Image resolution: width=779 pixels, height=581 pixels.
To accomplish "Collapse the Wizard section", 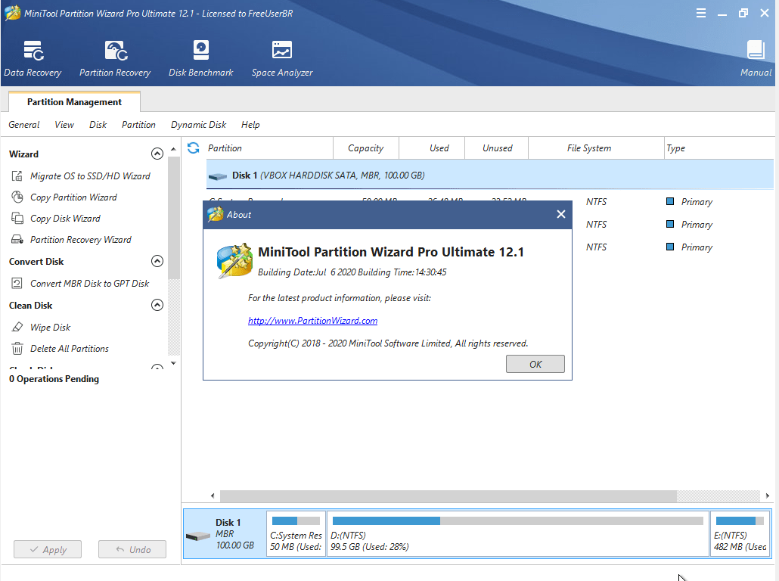I will click(x=157, y=154).
